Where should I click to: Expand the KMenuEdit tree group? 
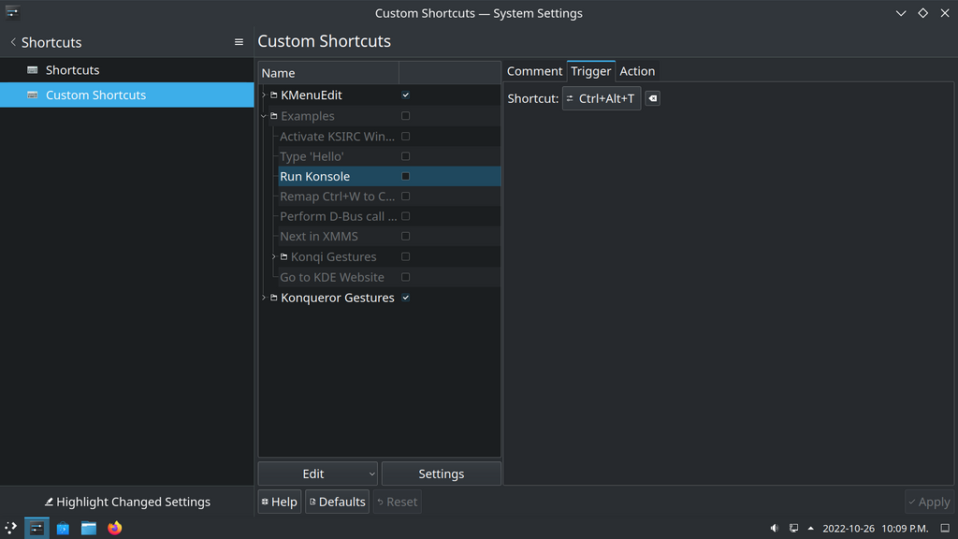click(264, 95)
